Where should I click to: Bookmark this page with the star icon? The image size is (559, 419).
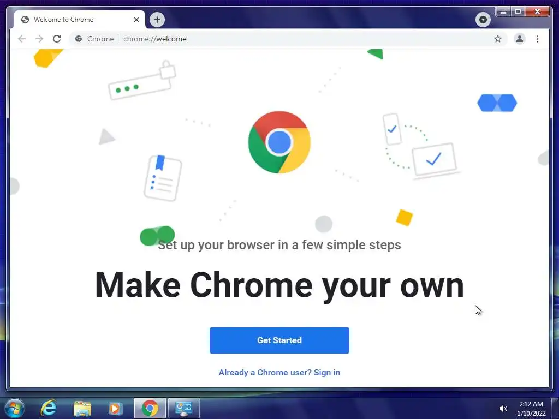[498, 39]
